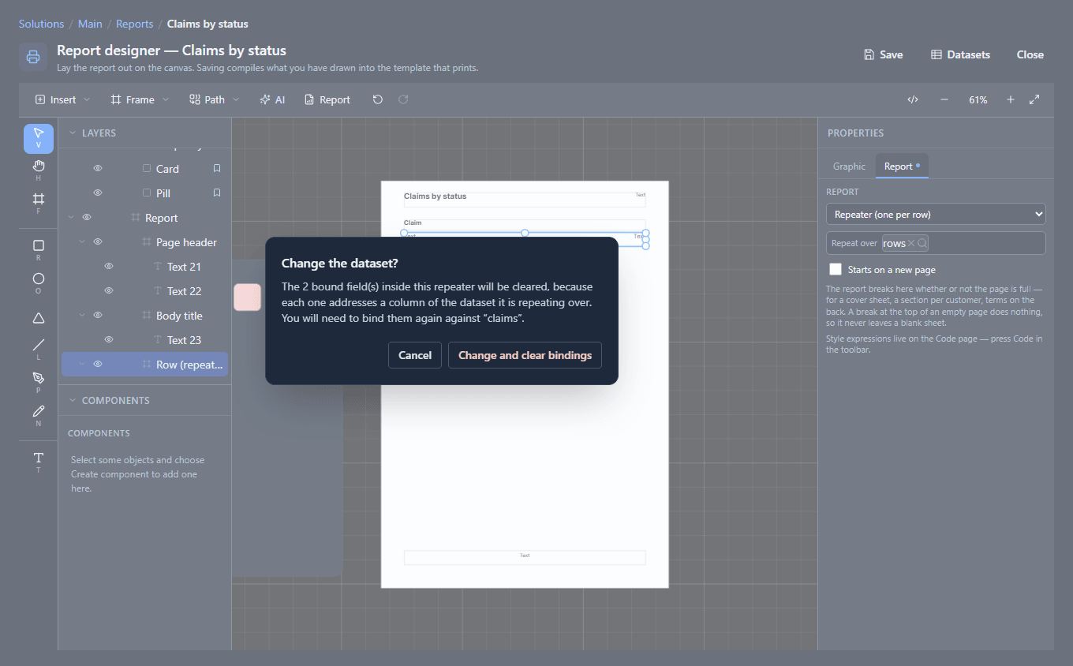Click the bookmark icon on the Pill layer
The height and width of the screenshot is (666, 1073).
tap(217, 193)
